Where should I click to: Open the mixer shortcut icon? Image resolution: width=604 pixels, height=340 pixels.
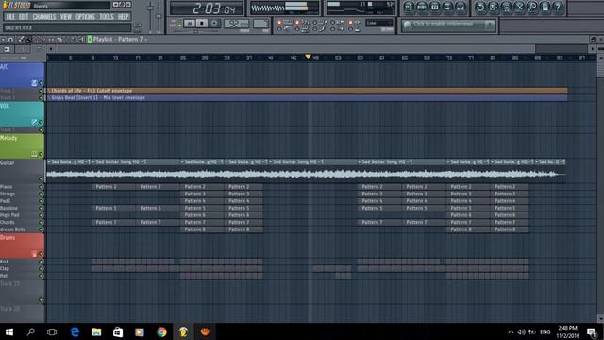pyautogui.click(x=461, y=7)
